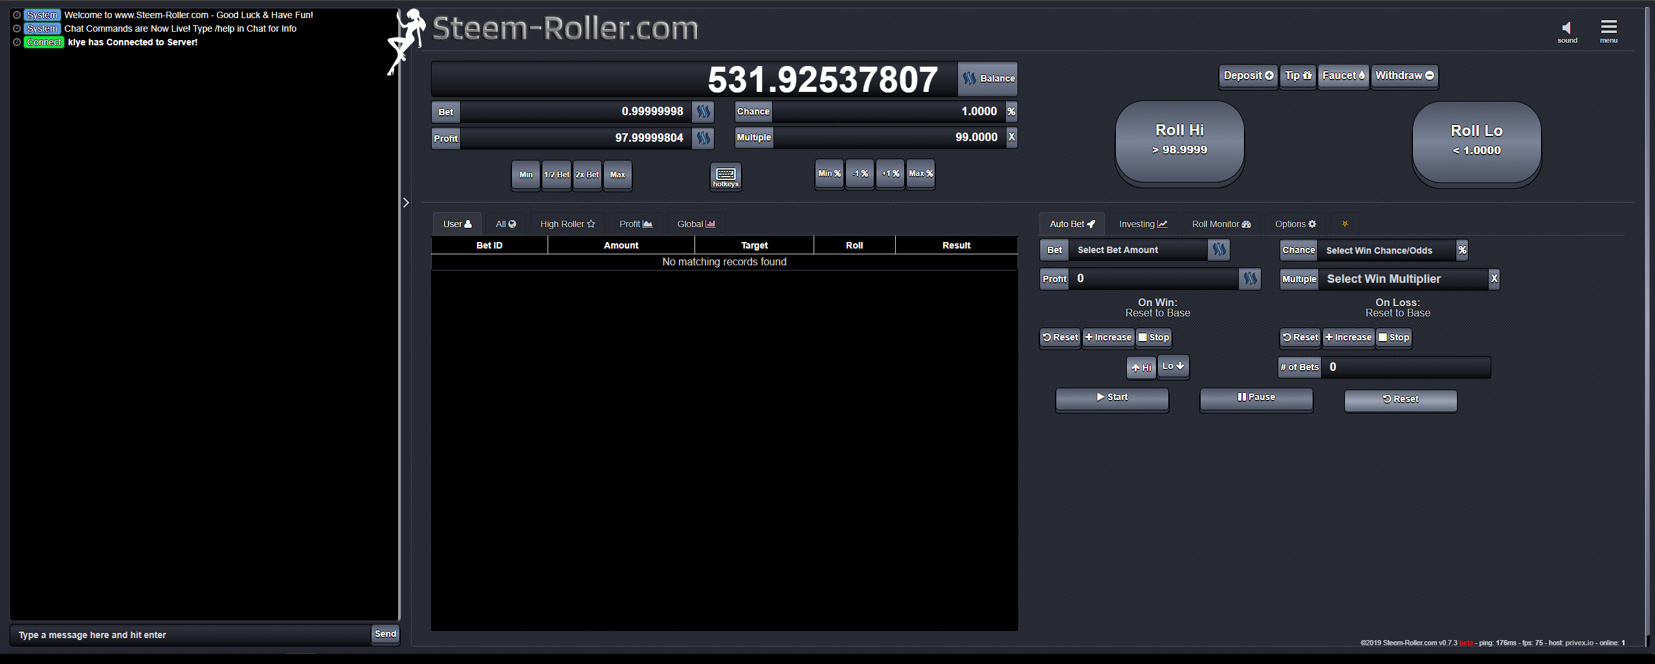The height and width of the screenshot is (664, 1655).
Task: Click the +1 % chance stepper
Action: (890, 173)
